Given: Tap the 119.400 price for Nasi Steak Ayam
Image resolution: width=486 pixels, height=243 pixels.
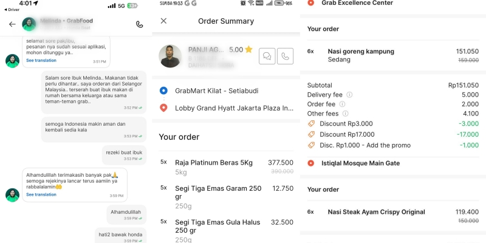Looking at the screenshot, I should [x=467, y=212].
